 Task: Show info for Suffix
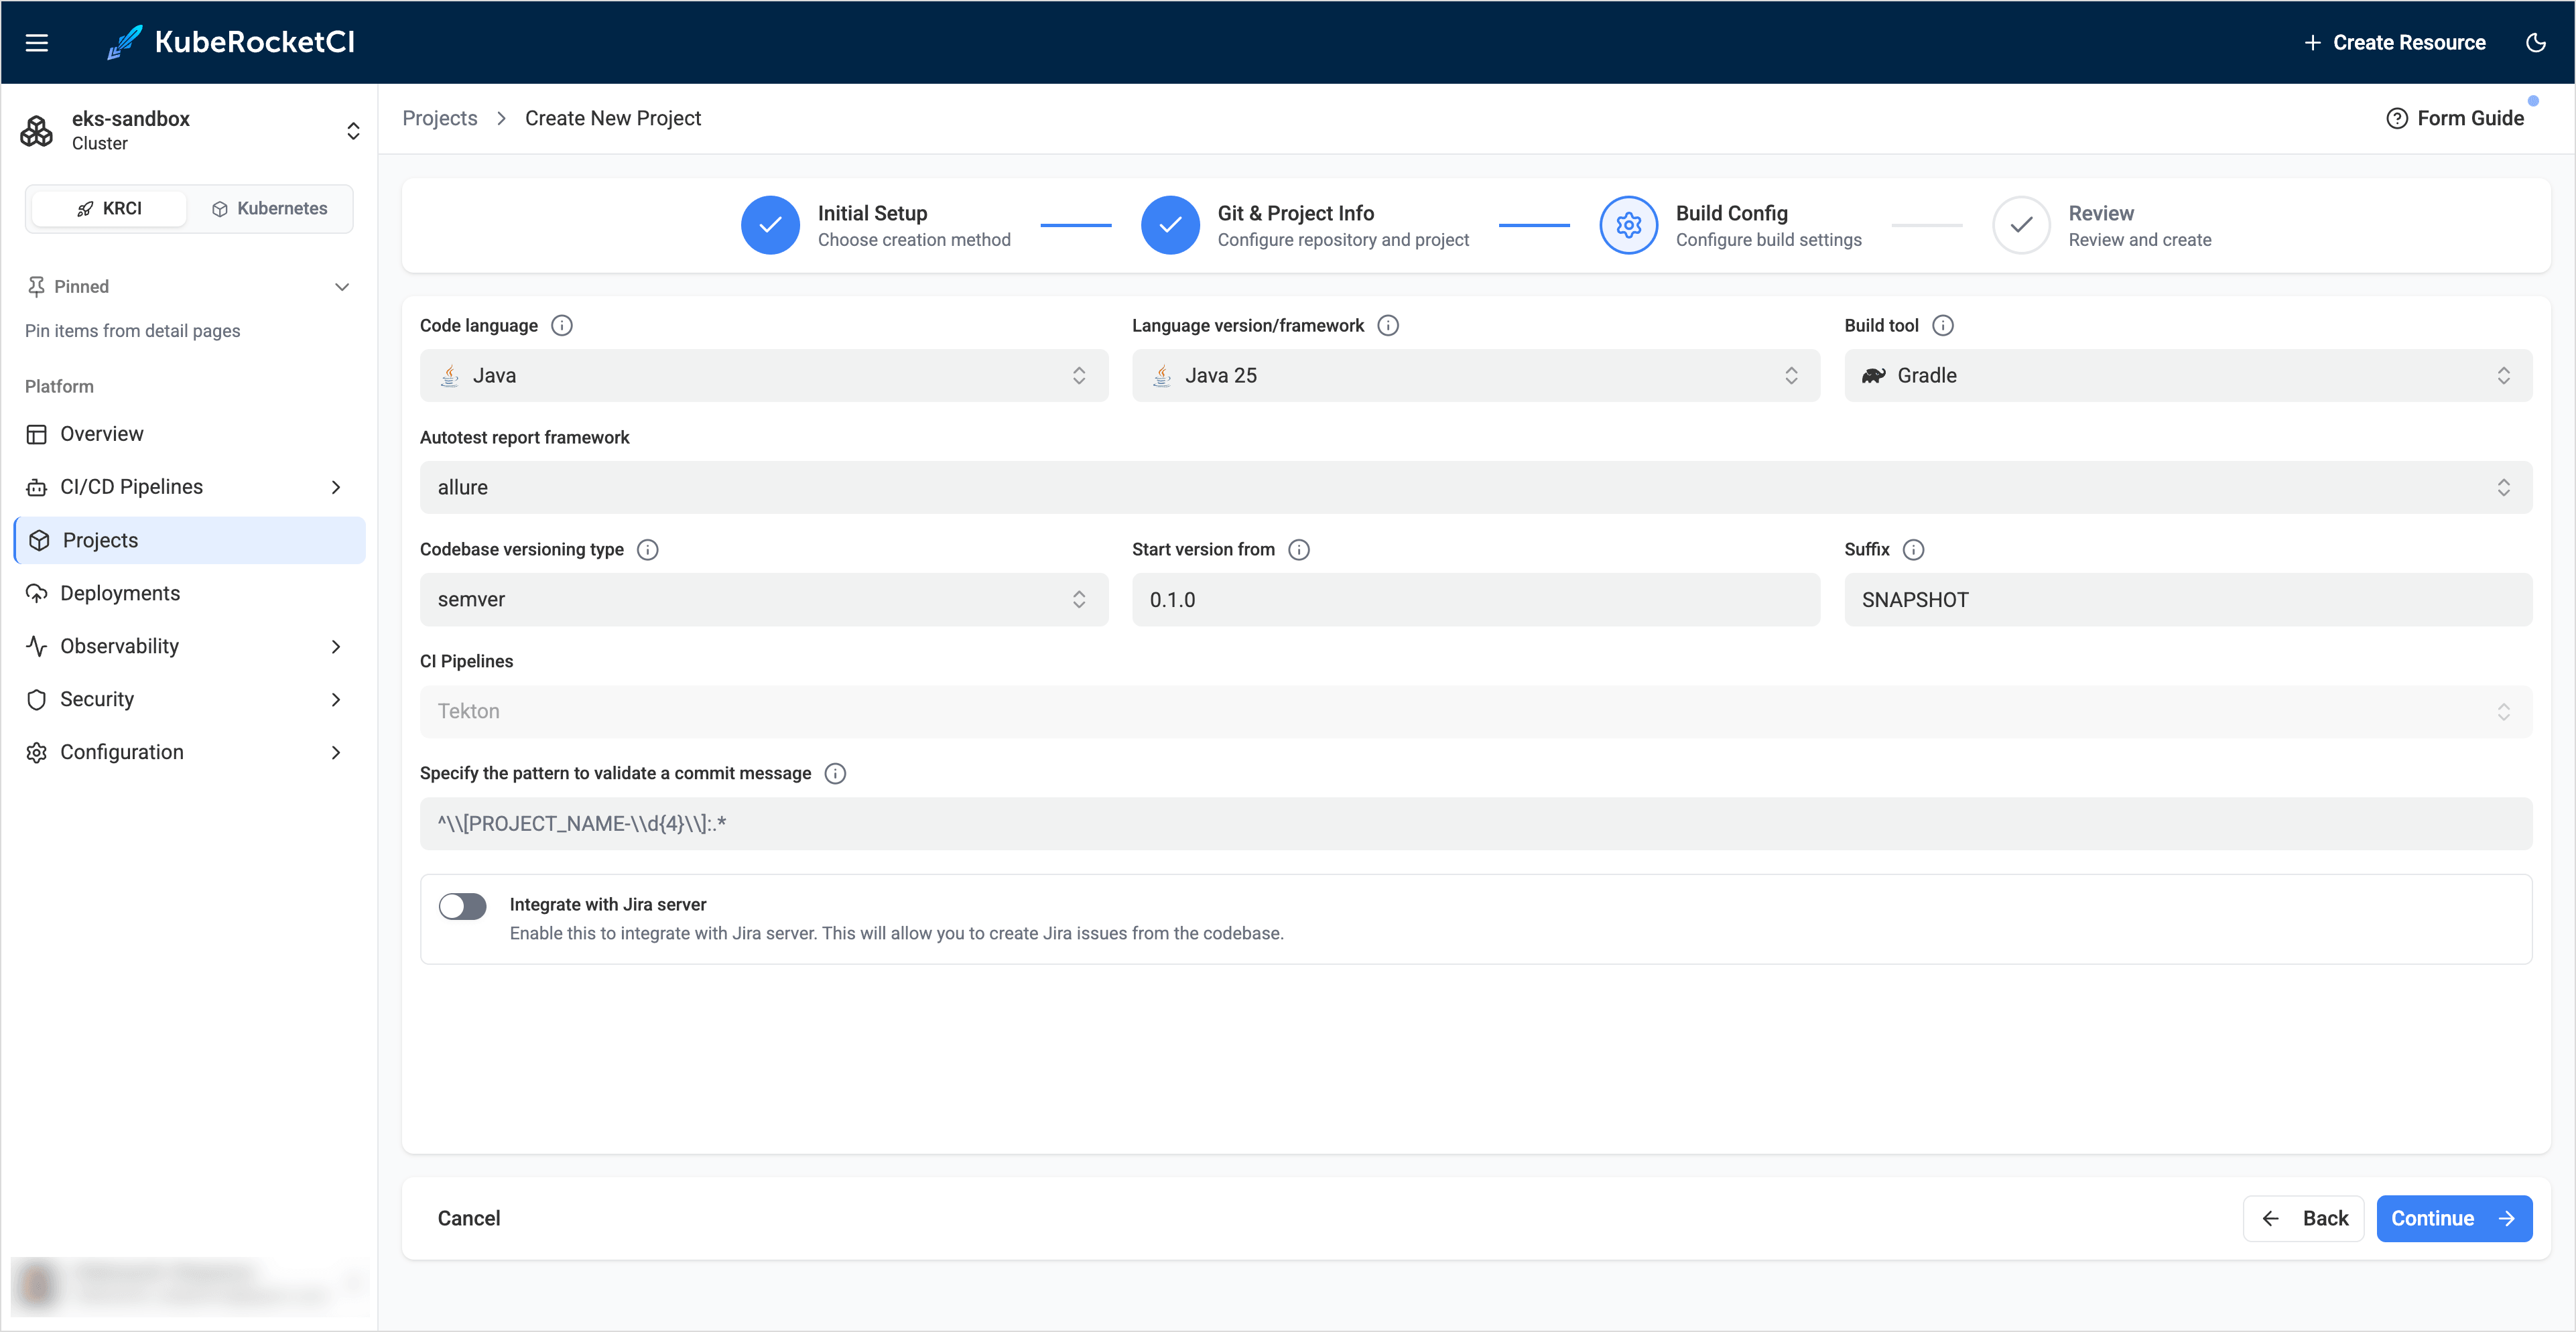(1913, 550)
